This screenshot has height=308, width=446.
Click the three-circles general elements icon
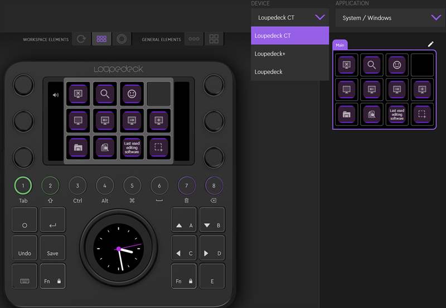pos(194,38)
